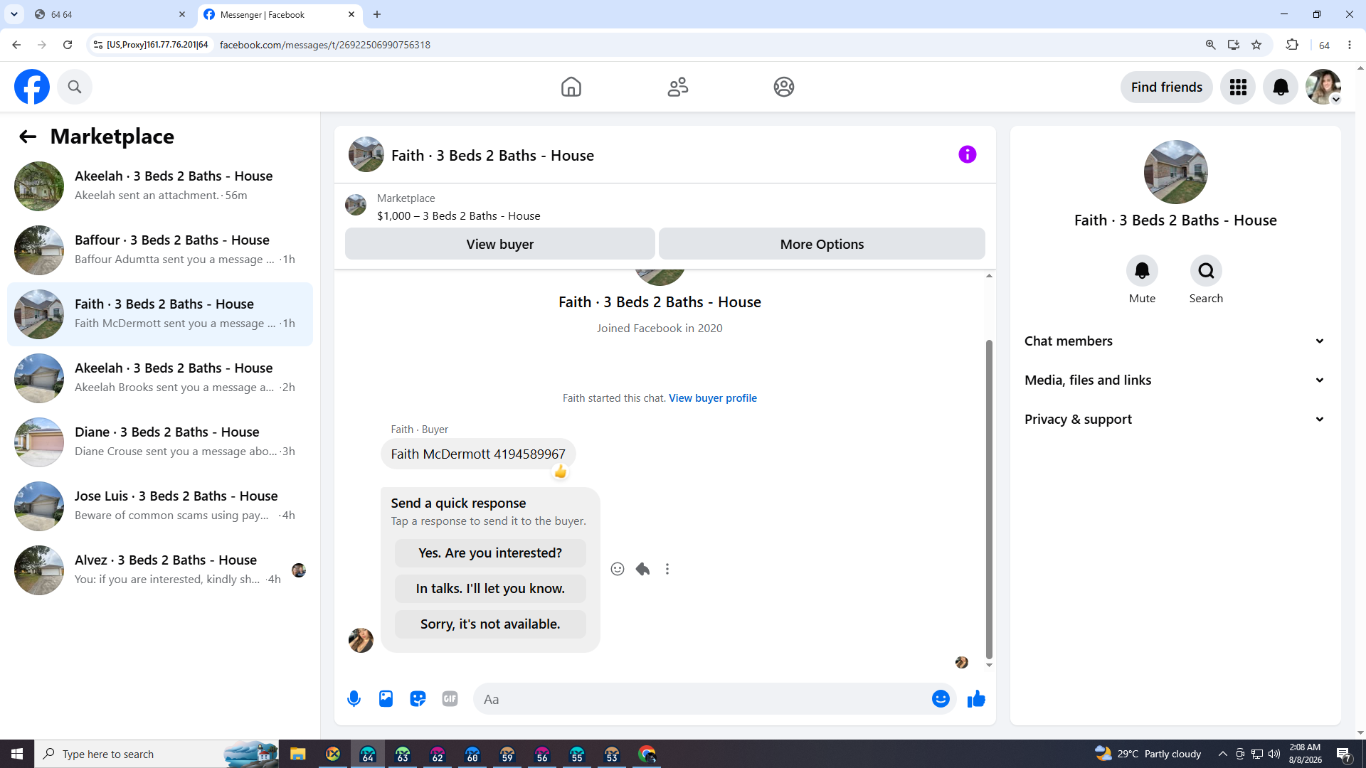Expand the Chat members section
Screen dimensions: 1366x768
[x=1175, y=341]
